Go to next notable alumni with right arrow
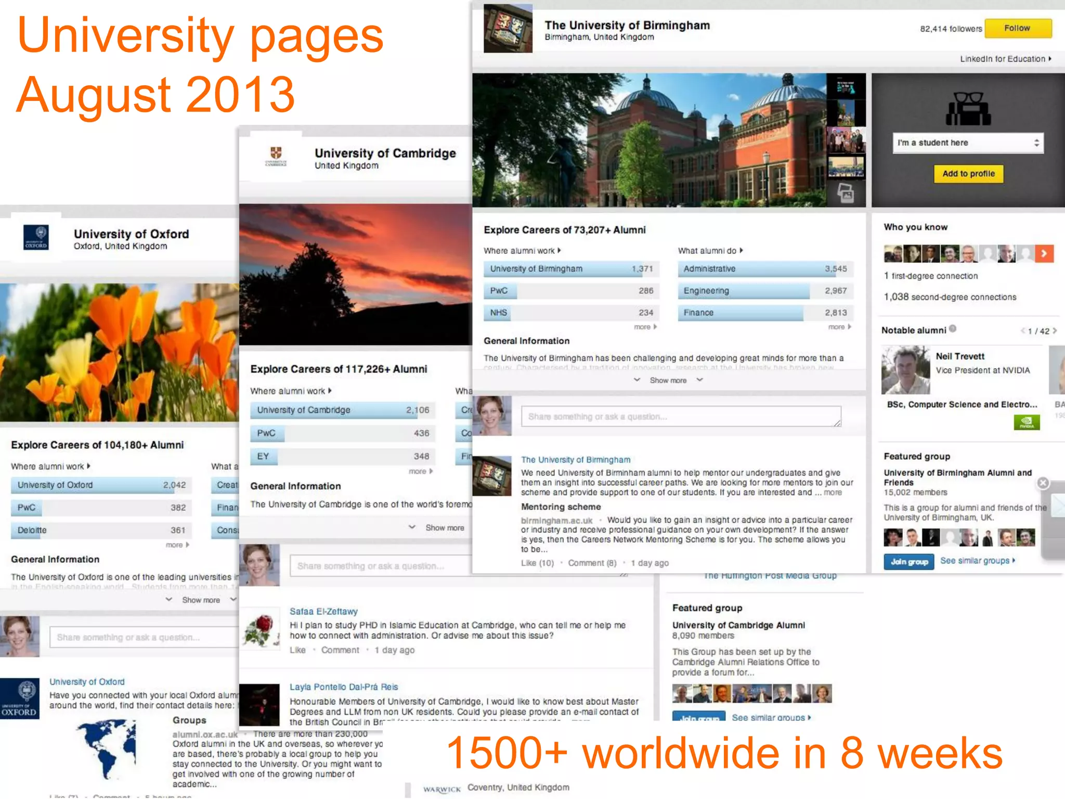 point(1055,331)
